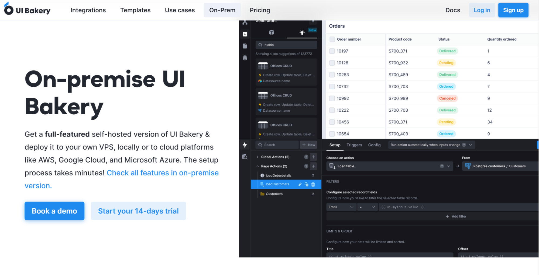
Task: Select the Actions lightning bolt sidebar icon
Action: (245, 144)
